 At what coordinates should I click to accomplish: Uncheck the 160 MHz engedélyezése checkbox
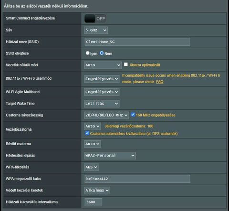[x=133, y=115]
